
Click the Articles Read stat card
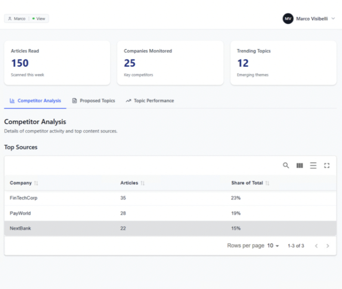click(57, 63)
